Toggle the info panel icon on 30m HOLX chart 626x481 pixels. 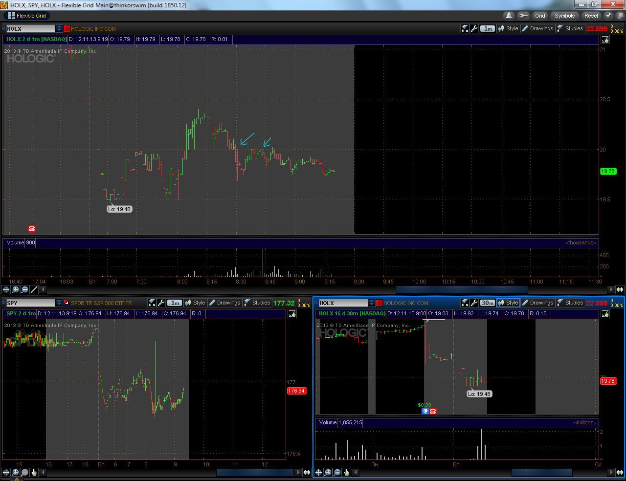click(605, 314)
